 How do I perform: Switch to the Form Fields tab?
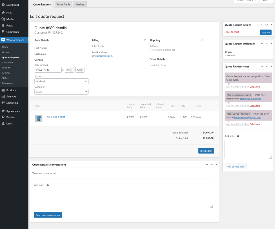pyautogui.click(x=63, y=5)
